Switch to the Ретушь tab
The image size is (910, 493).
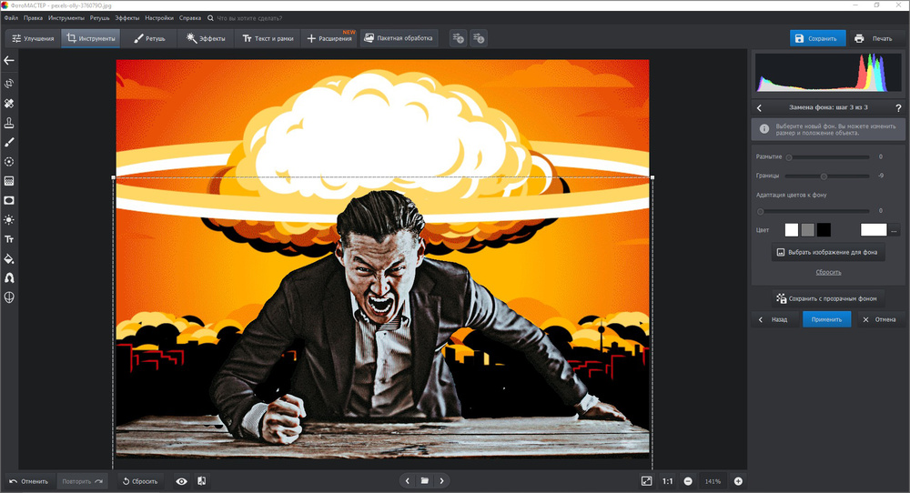149,39
